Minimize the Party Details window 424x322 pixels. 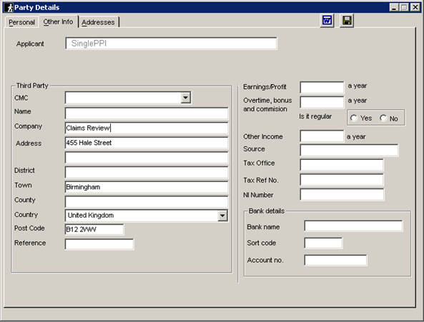coord(394,7)
